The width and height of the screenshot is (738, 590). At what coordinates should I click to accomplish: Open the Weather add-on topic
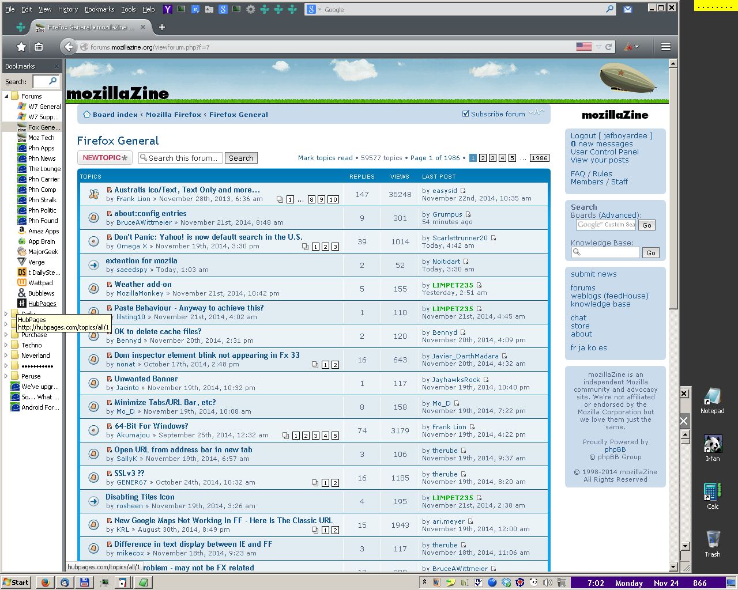pos(143,284)
